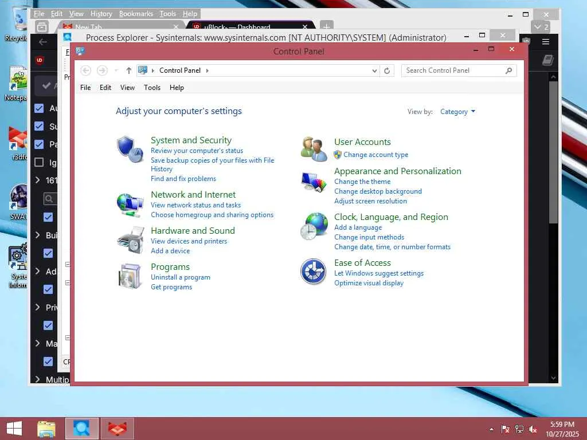Go up one level with Up arrow
This screenshot has width=587, height=440.
129,70
